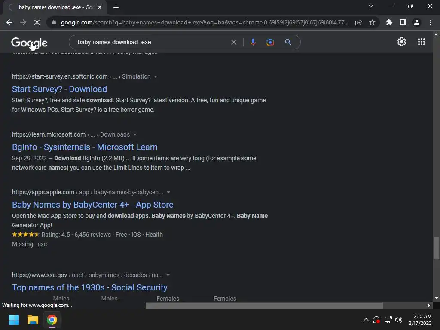Open the network tray icon

click(388, 320)
